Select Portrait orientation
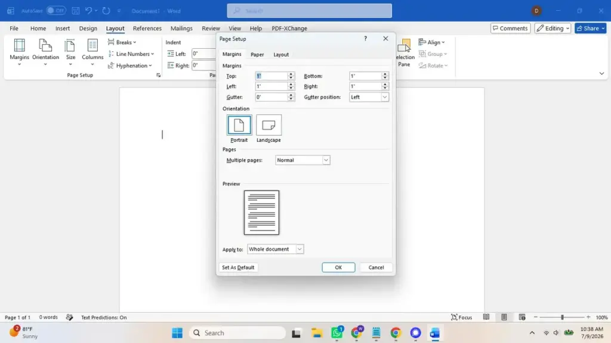 click(x=239, y=129)
